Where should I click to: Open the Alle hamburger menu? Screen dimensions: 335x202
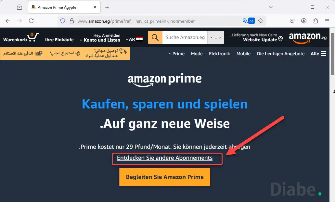(318, 54)
